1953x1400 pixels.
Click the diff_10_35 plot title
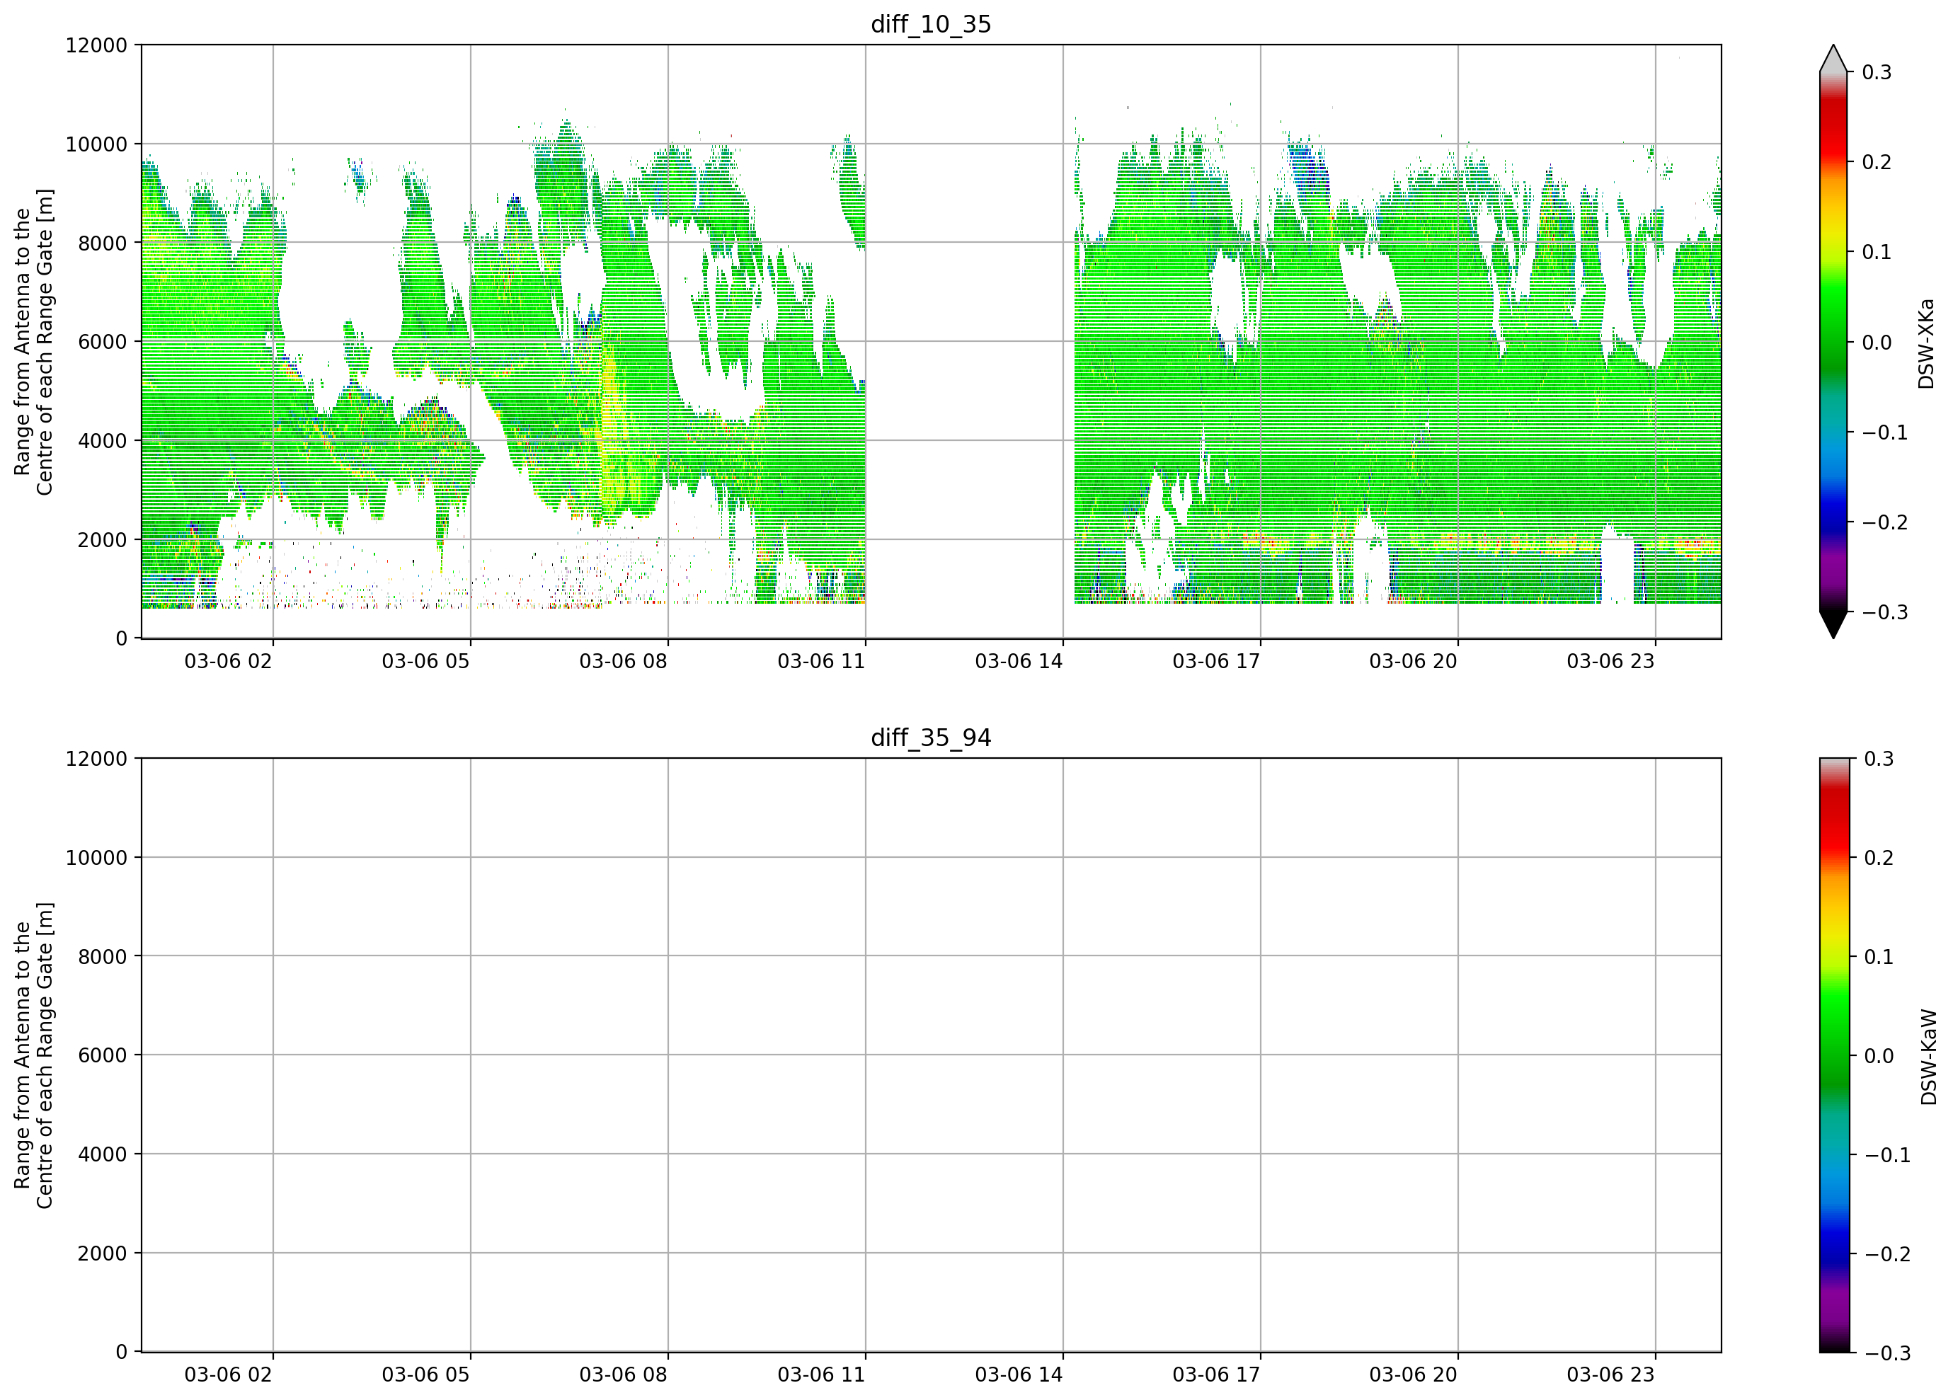931,24
